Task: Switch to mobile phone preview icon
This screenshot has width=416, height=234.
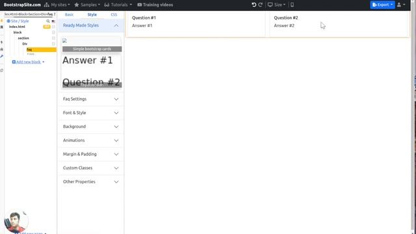Action: pos(292,5)
